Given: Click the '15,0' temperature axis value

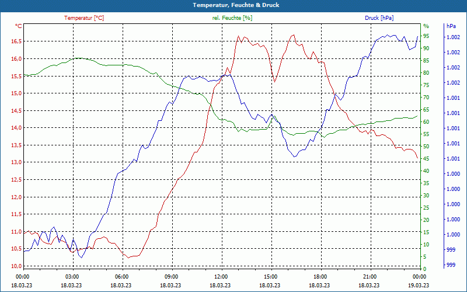Looking at the screenshot, I should [16, 93].
